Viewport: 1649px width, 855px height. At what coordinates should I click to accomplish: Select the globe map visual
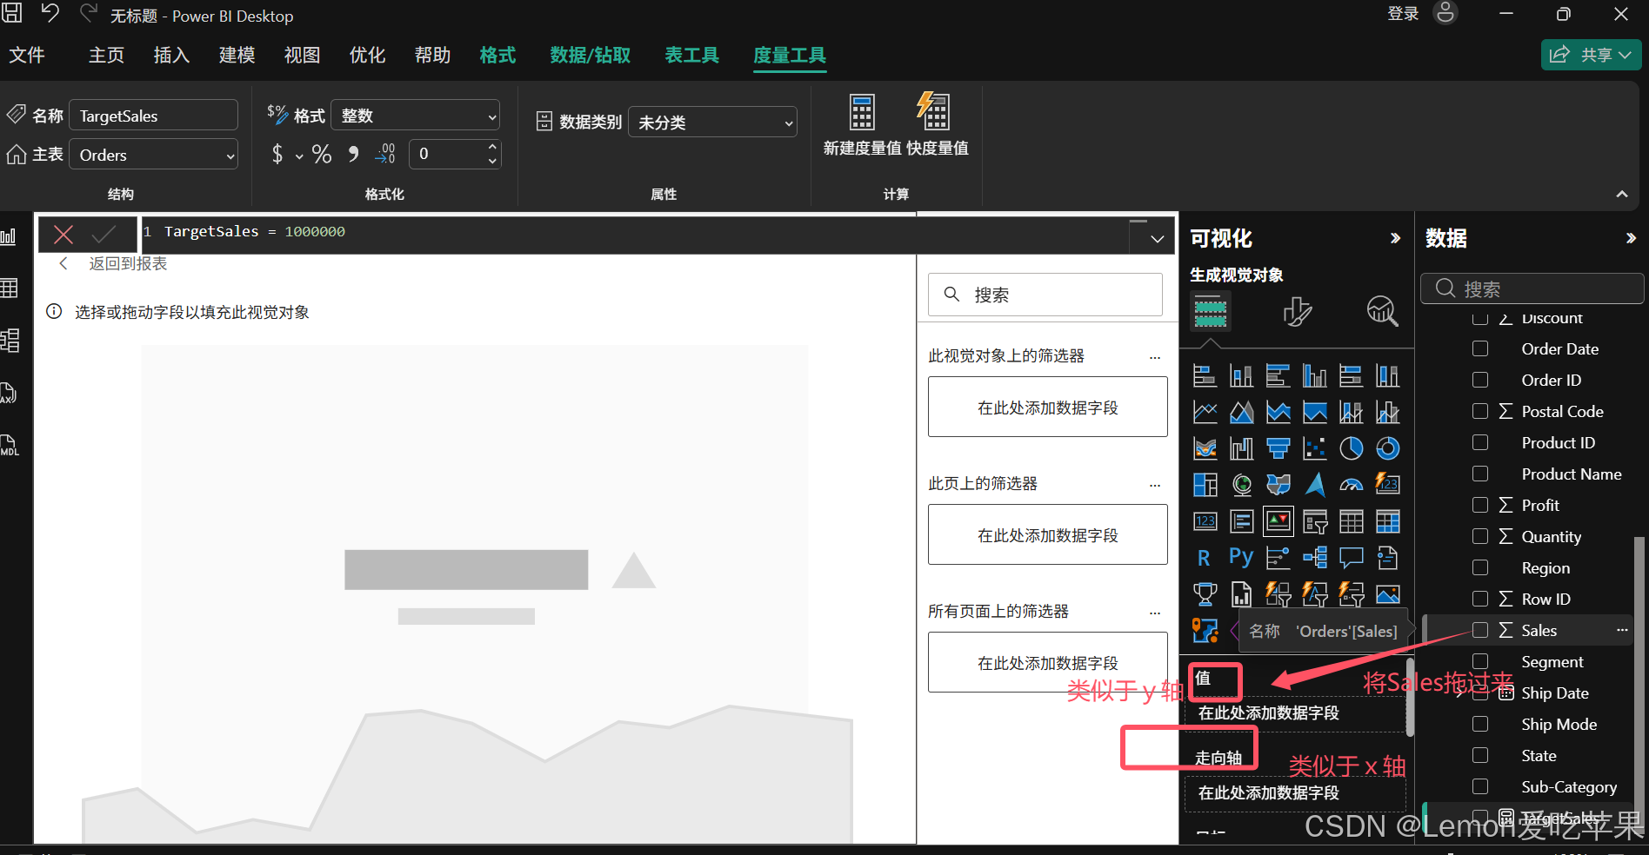pyautogui.click(x=1241, y=485)
